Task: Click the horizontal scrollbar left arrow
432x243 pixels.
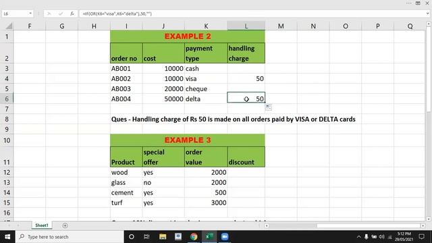Action: click(x=267, y=225)
